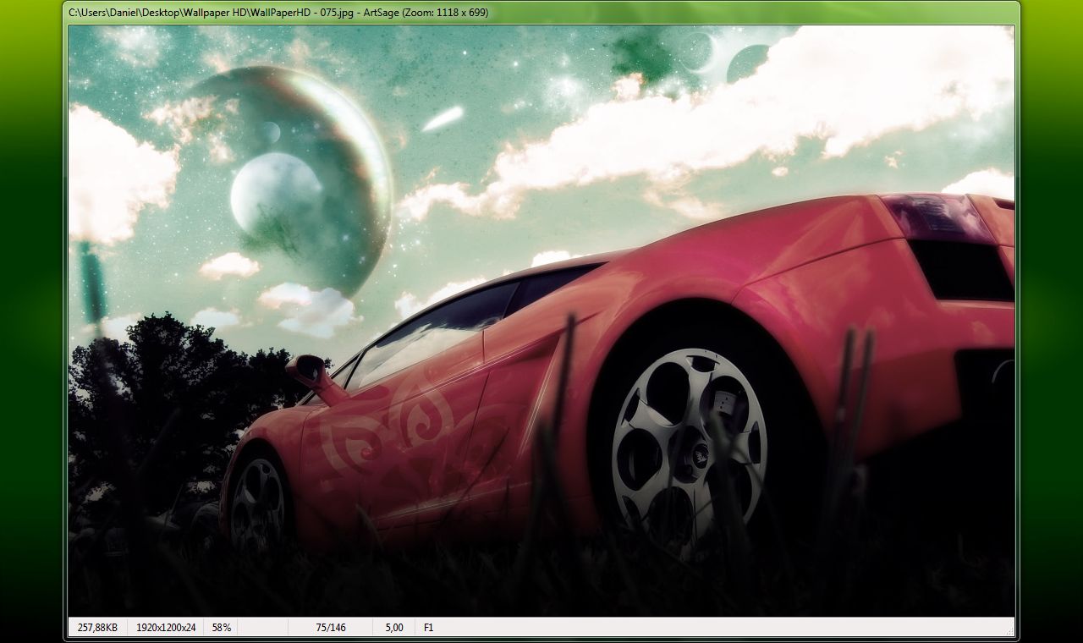The height and width of the screenshot is (643, 1083).
Task: Click the 58% zoom status entry
Action: click(x=221, y=628)
